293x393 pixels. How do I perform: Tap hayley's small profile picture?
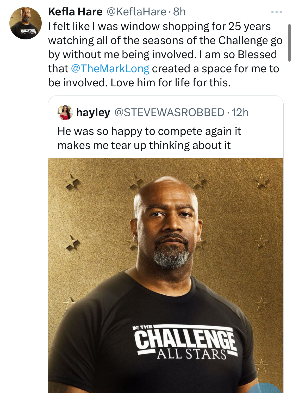pyautogui.click(x=65, y=112)
